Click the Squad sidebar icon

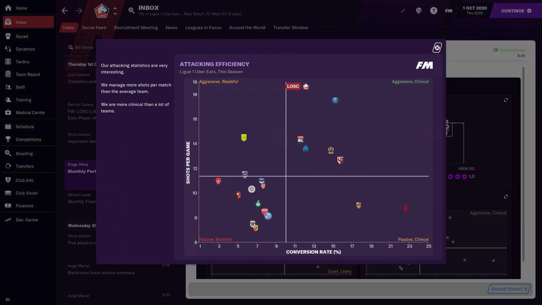click(x=21, y=36)
